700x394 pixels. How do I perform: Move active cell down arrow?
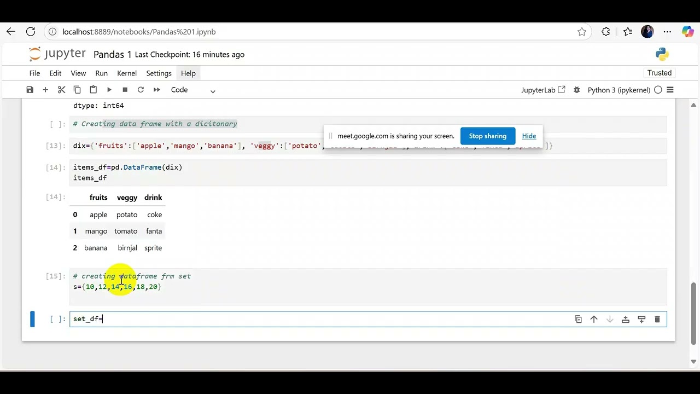[610, 319]
